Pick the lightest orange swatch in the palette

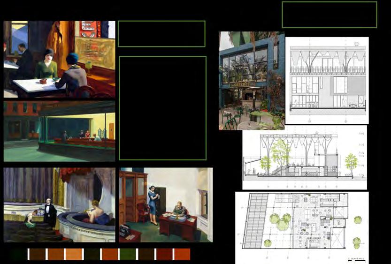pos(74,254)
